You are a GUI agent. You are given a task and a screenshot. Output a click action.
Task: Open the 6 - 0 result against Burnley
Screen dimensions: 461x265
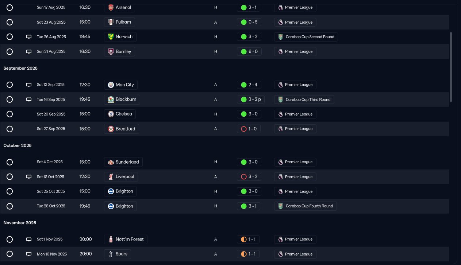(x=249, y=52)
